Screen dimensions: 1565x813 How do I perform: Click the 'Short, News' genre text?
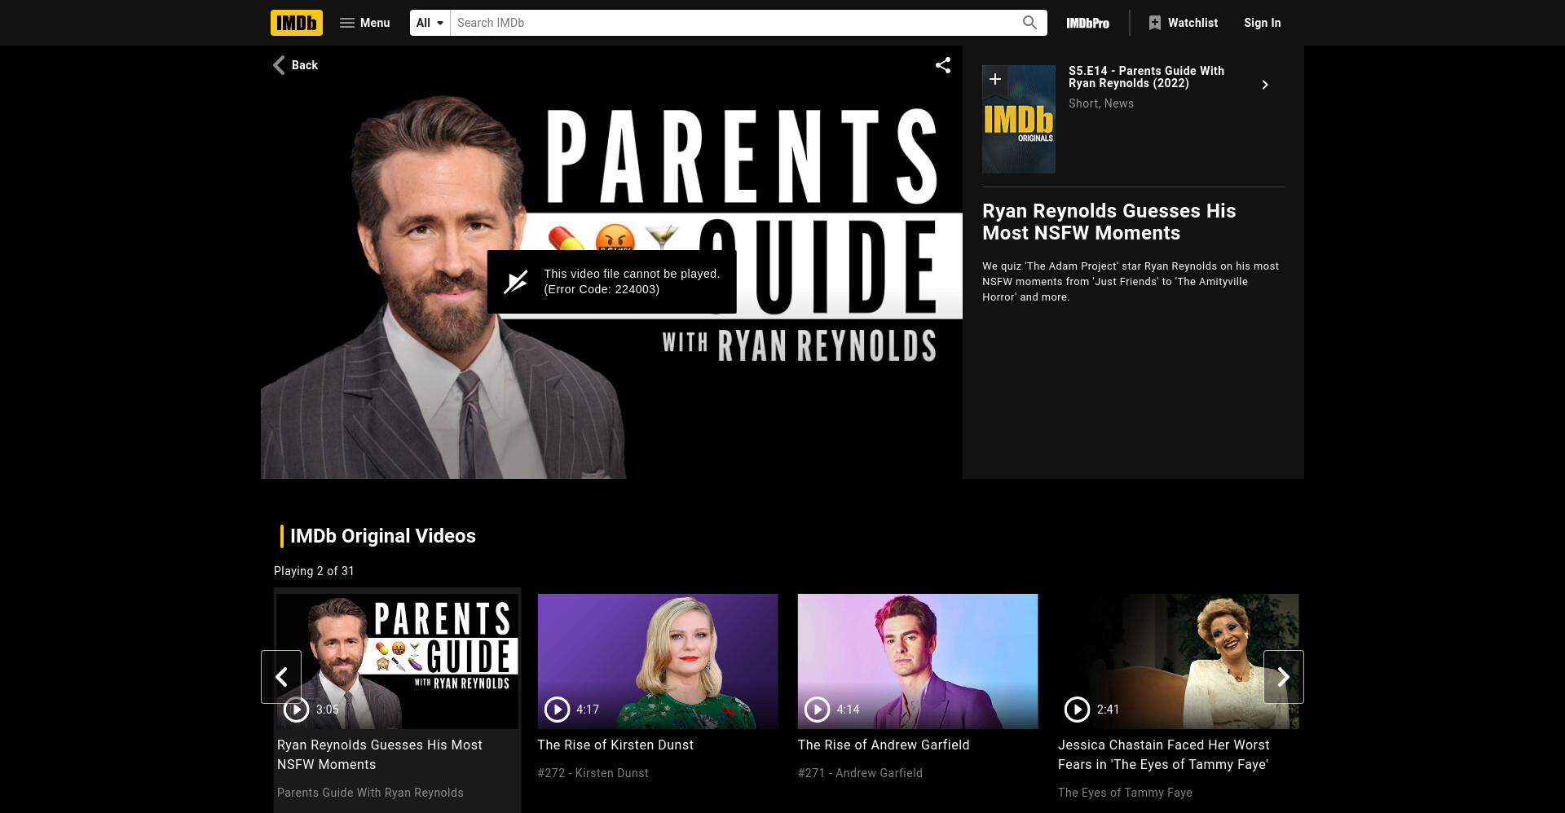(x=1101, y=103)
